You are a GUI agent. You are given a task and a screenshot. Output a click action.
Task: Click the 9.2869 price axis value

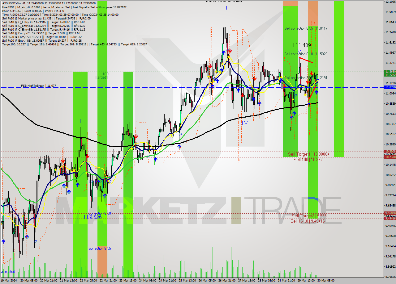click(390, 236)
